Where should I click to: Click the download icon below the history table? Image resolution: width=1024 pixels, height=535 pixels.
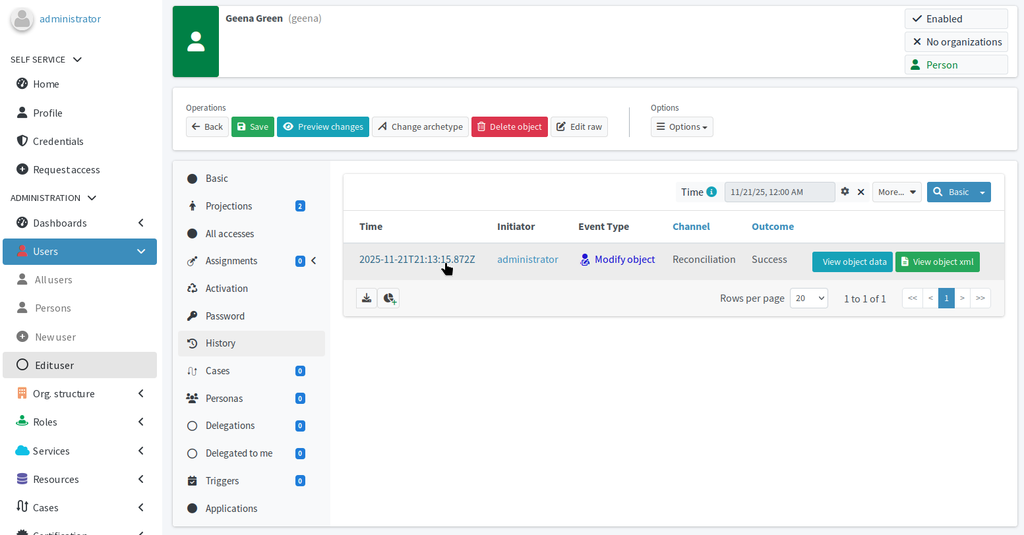(367, 298)
